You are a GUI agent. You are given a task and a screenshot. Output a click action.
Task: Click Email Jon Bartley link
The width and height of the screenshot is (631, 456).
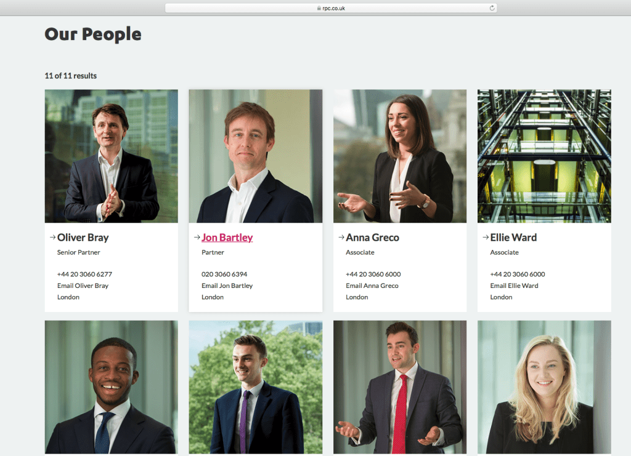pyautogui.click(x=227, y=286)
